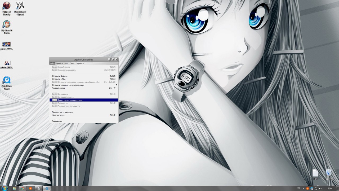Open the volume speaker tray icon
339x191 pixels.
(x=320, y=188)
